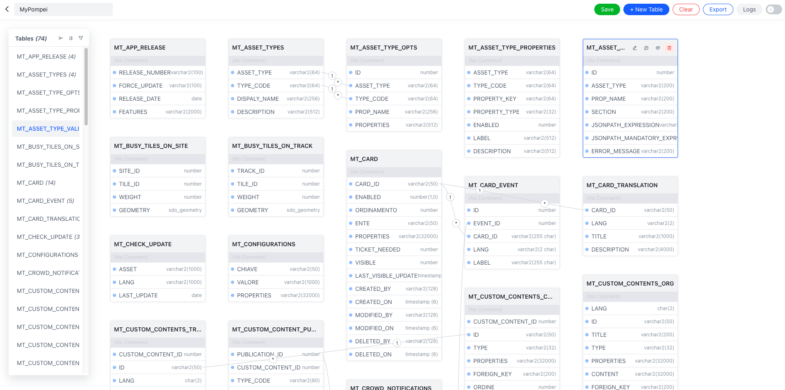Viewport: 785px width, 390px height.
Task: Delete the selected table with the trash icon
Action: [669, 48]
